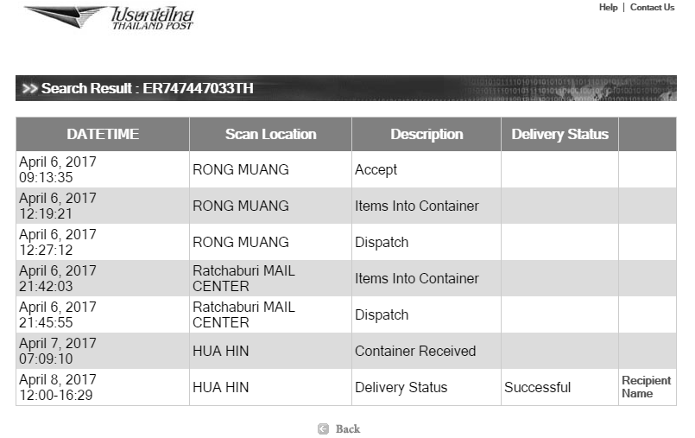Click the Delivery Status column header
The width and height of the screenshot is (695, 438).
(559, 134)
